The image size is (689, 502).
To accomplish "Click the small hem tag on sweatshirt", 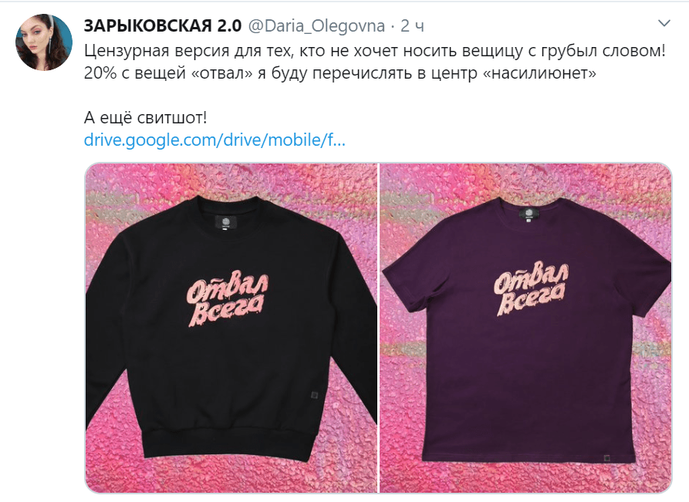I will click(314, 395).
